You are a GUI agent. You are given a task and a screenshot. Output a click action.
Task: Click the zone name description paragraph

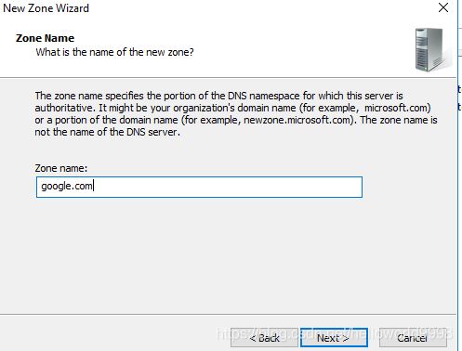point(236,114)
